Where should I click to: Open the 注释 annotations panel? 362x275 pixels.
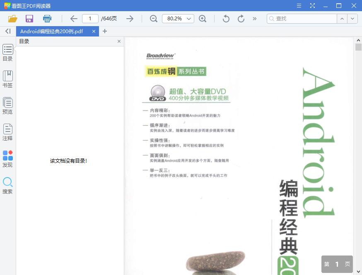(x=7, y=132)
